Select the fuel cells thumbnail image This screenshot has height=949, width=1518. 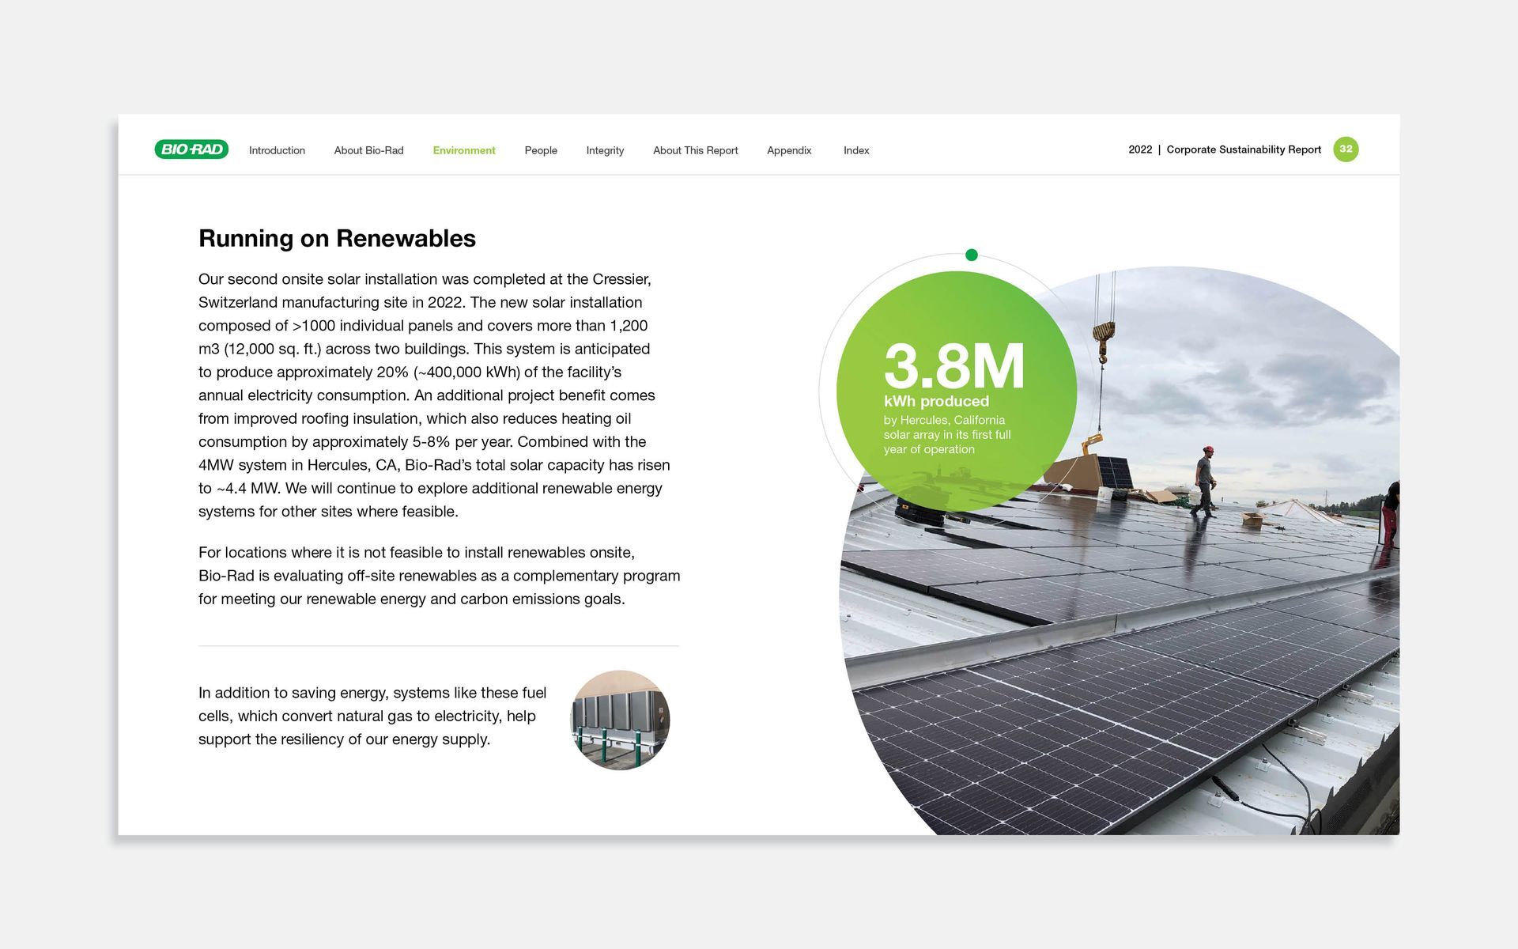click(620, 720)
